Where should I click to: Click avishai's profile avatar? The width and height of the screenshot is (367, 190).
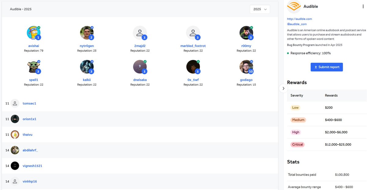click(34, 33)
